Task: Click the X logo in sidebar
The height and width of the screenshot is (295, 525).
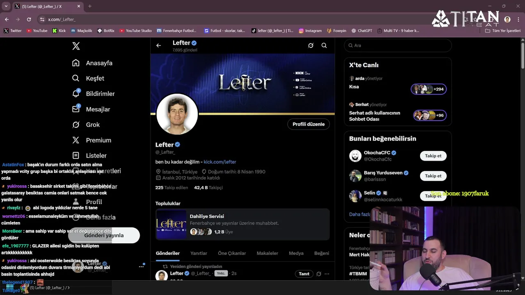Action: 76,46
